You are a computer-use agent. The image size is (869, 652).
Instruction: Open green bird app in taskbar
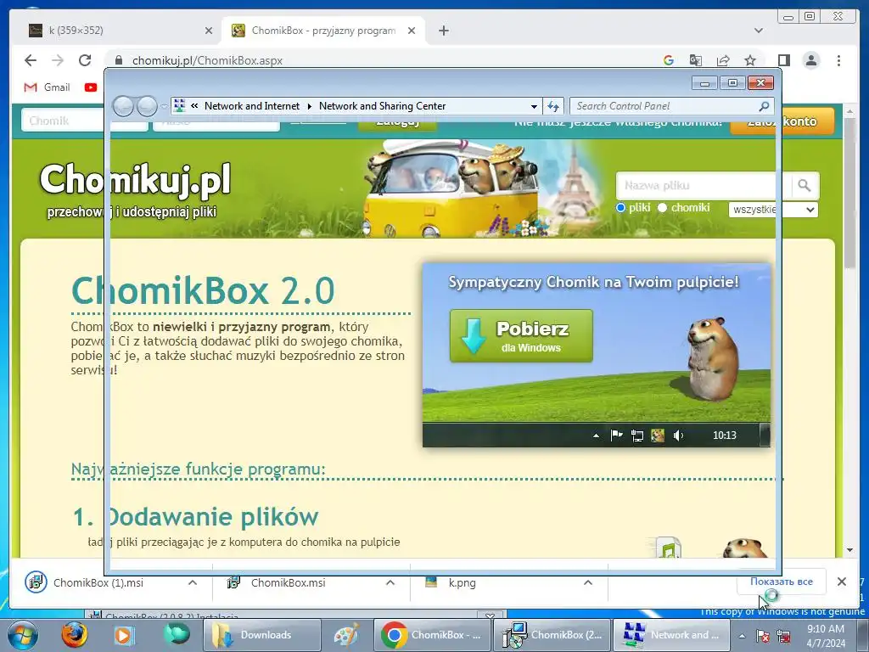pyautogui.click(x=177, y=634)
